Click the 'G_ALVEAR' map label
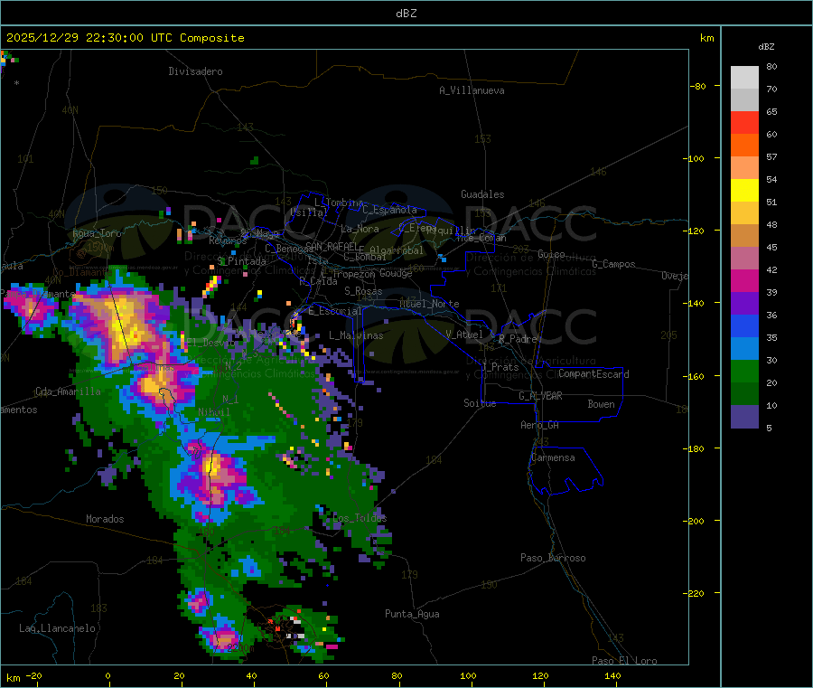Screen dimensions: 813x688 click(540, 396)
